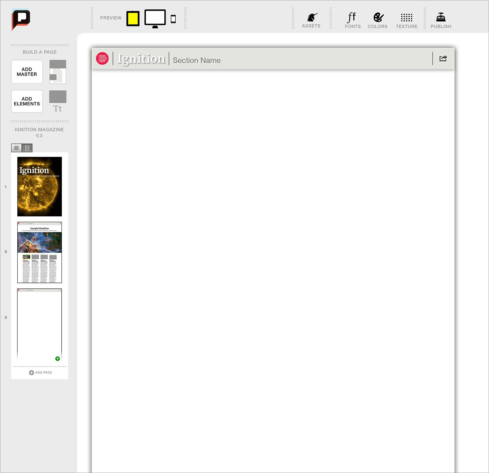Screen dimensions: 489x473
Task: Click the share arrow icon in page header
Action: 443,58
